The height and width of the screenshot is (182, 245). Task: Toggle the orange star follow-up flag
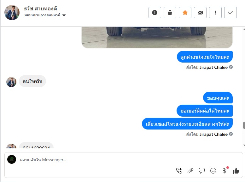[x=185, y=13]
